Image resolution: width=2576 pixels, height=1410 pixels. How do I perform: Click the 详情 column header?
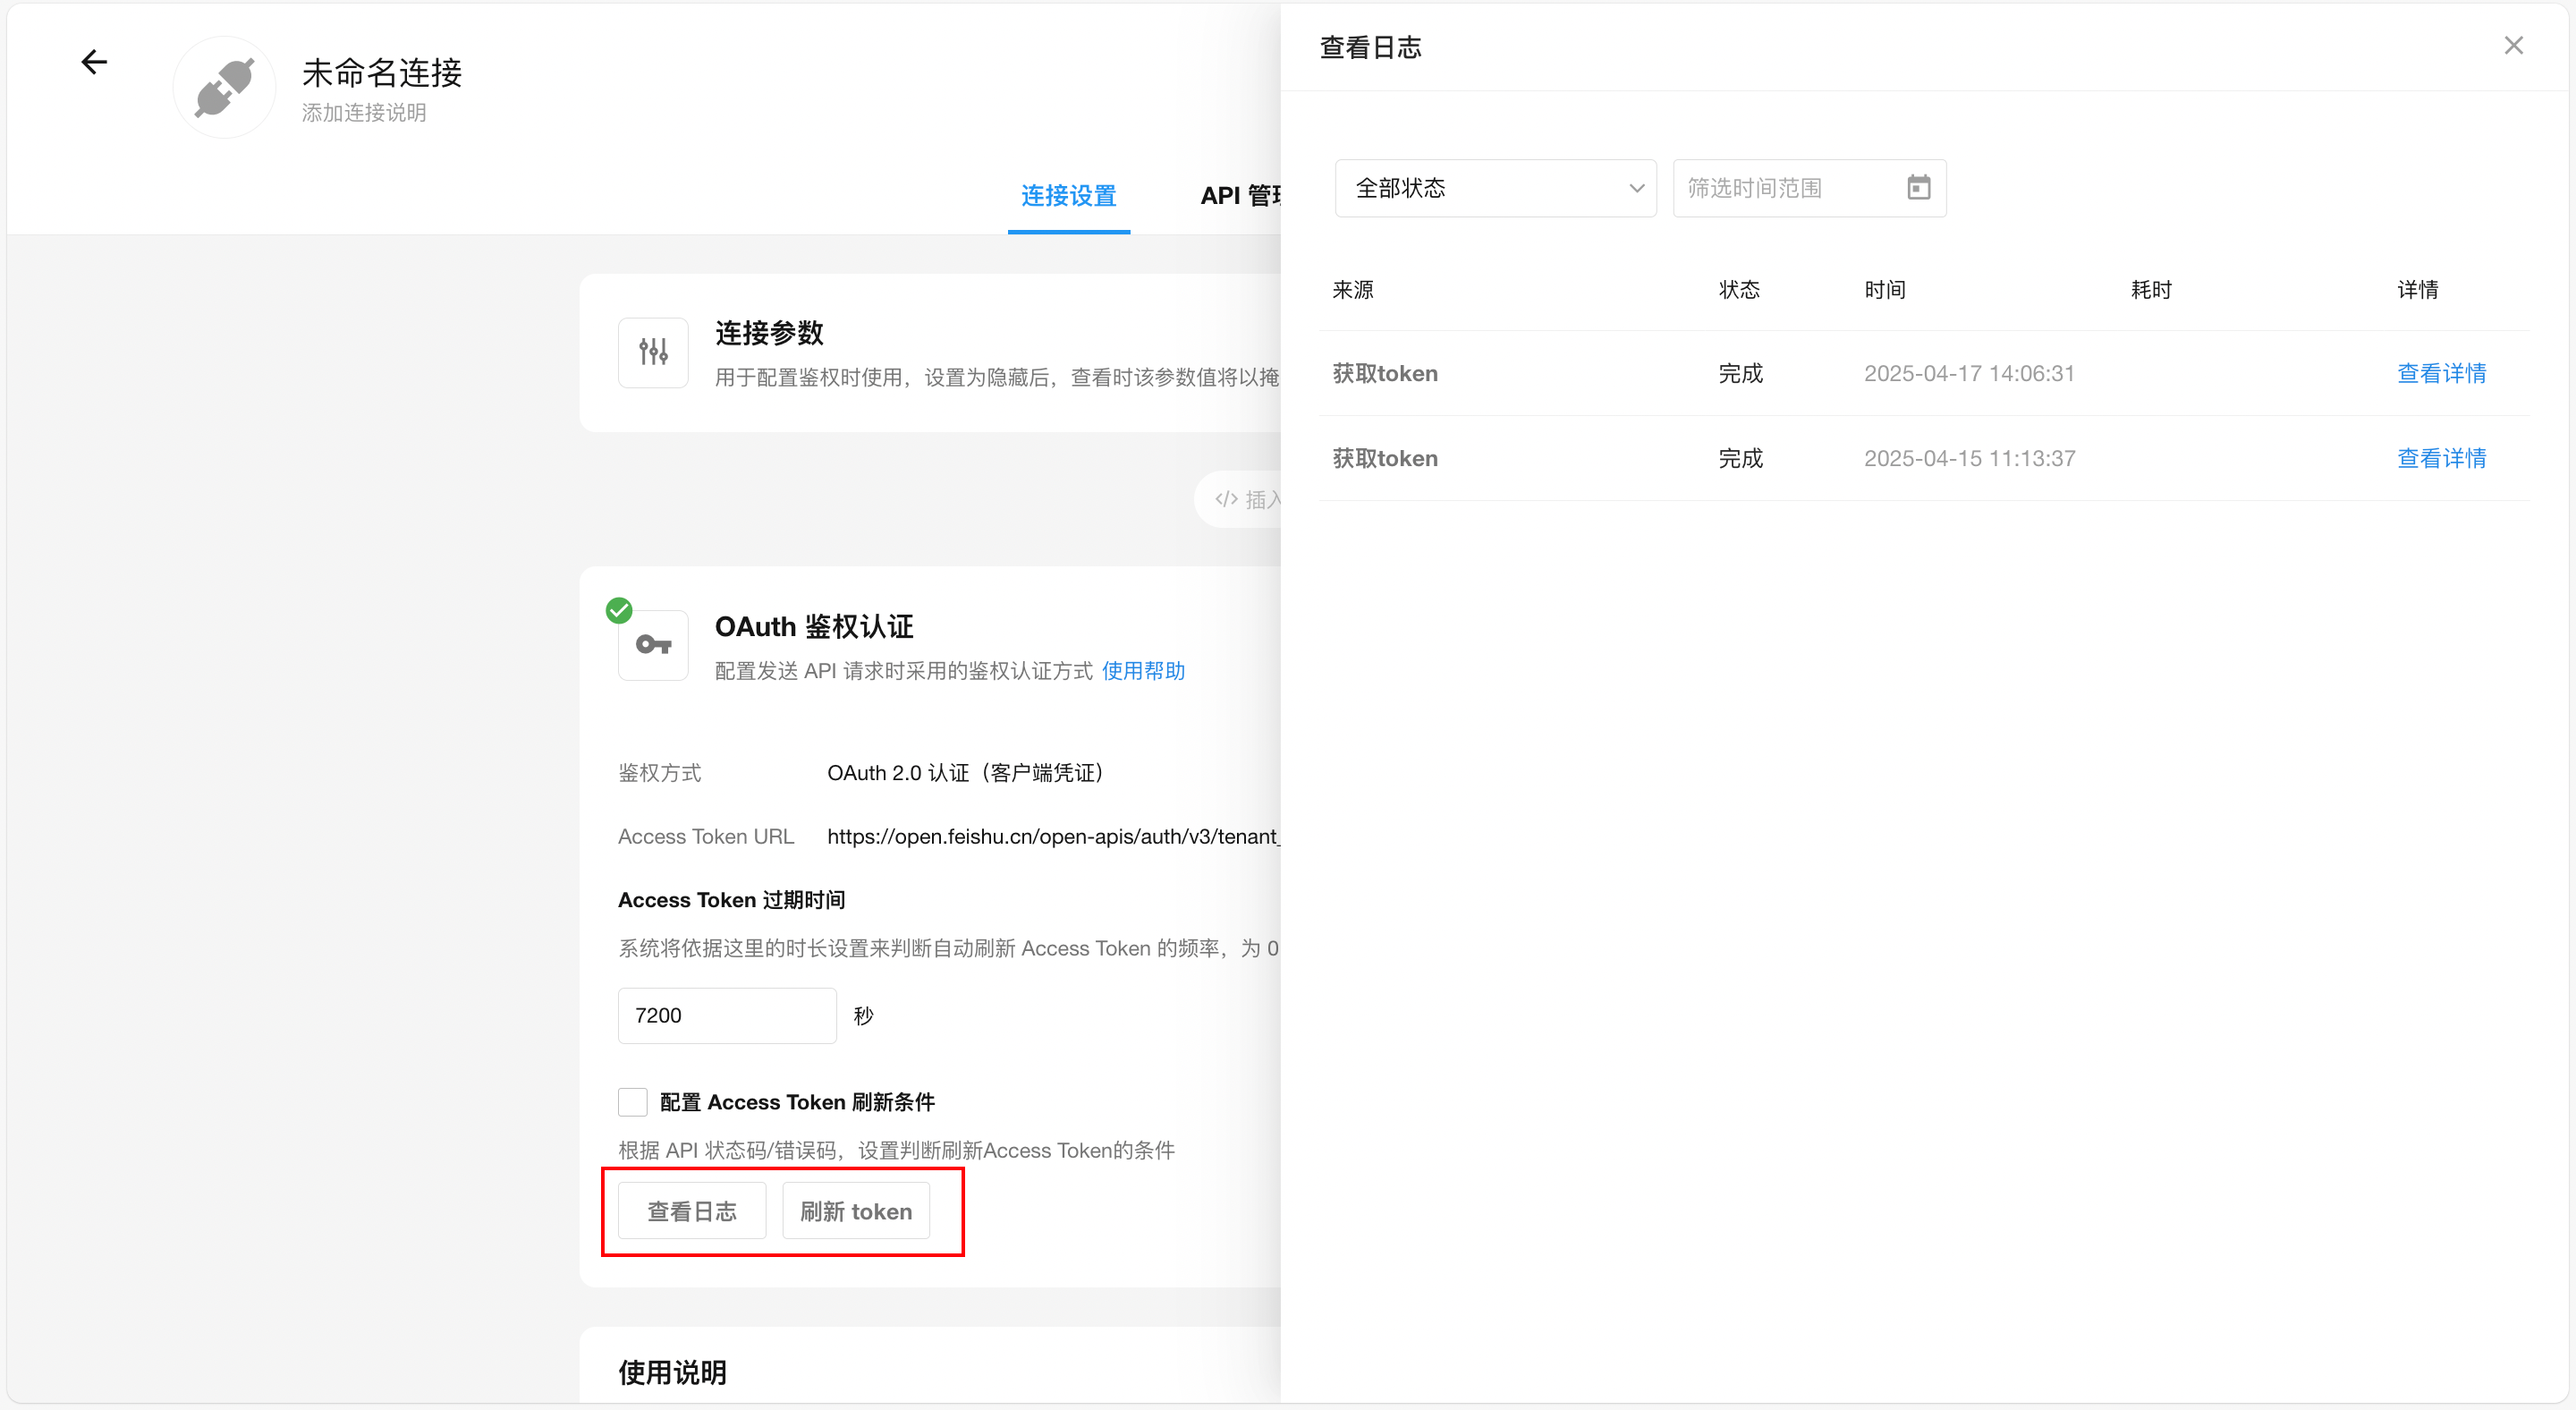tap(2417, 290)
